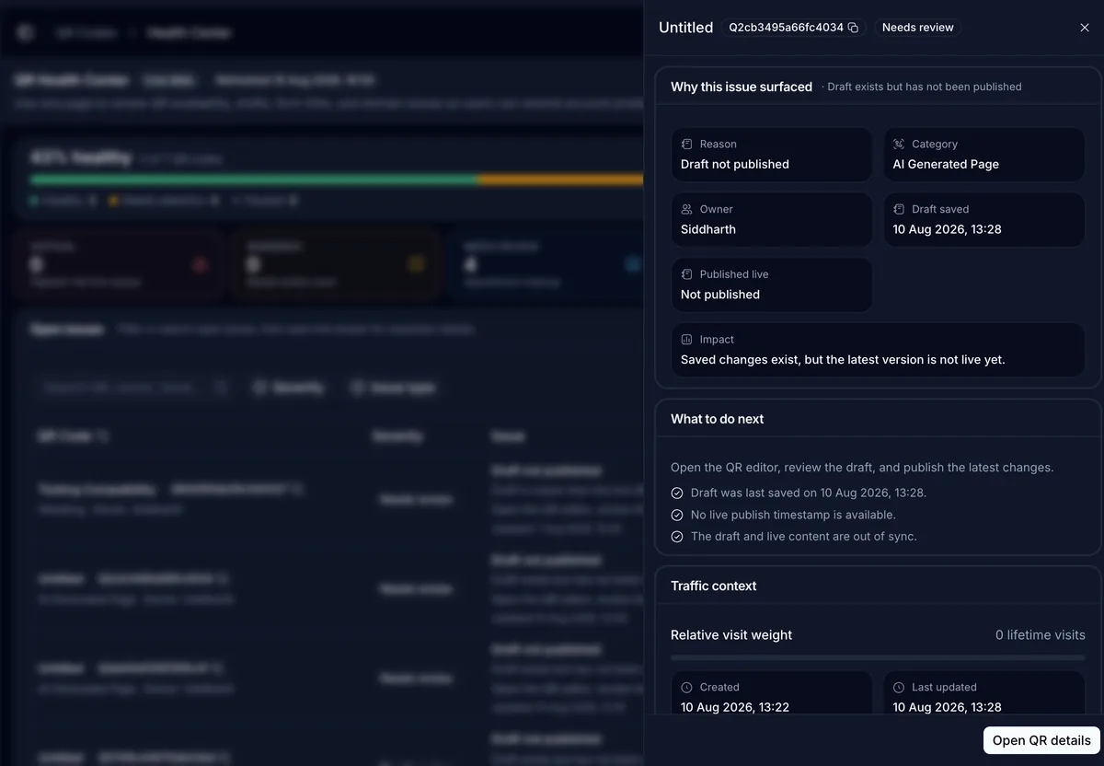Click the 'Why this issue surfaced' heading
The image size is (1104, 766).
pyautogui.click(x=742, y=87)
